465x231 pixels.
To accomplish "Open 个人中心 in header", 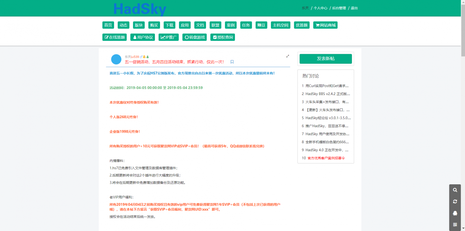I will [321, 8].
